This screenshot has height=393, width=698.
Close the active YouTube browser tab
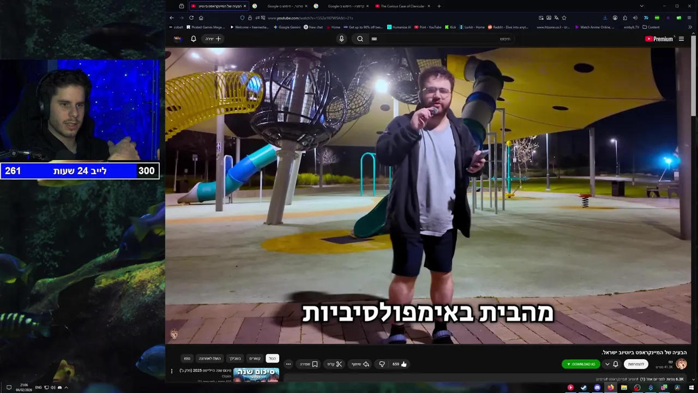[245, 6]
